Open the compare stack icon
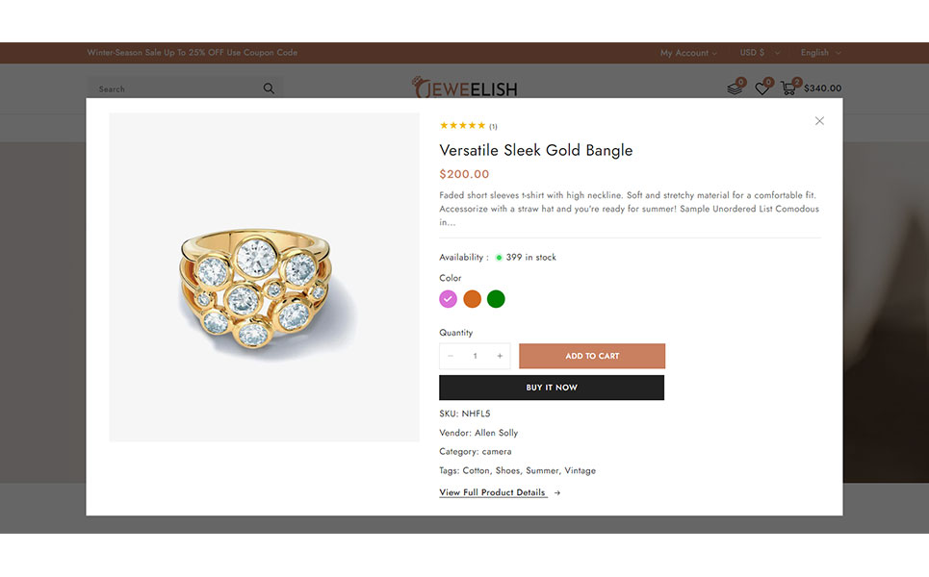The height and width of the screenshot is (577, 929). [735, 88]
